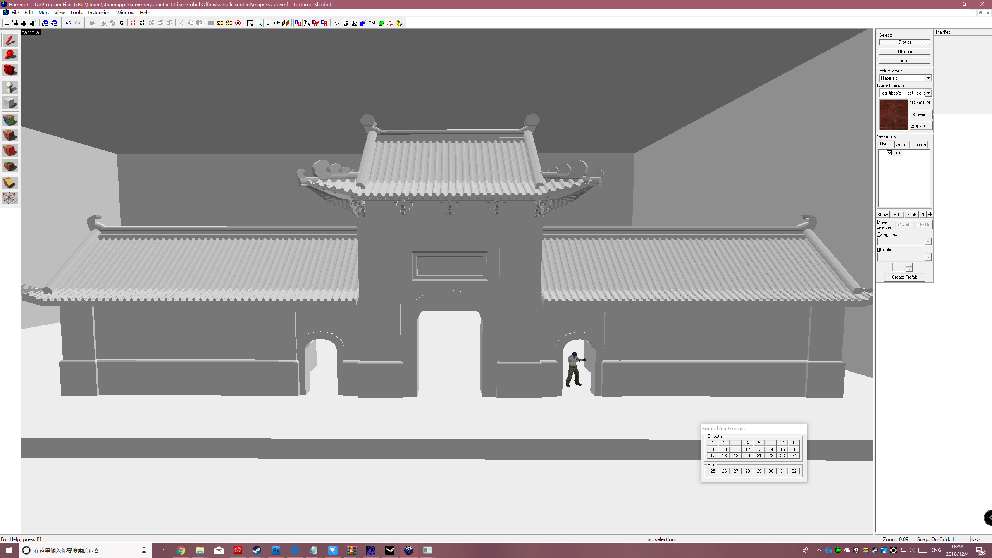Screen dimensions: 992x558
Task: Switch to the Auto visgroups tab
Action: pos(901,144)
